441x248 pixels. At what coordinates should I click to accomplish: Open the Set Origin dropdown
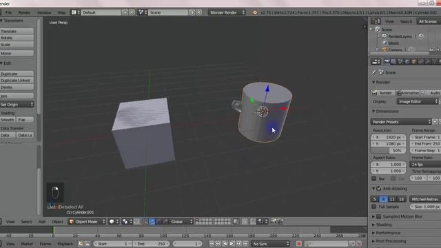17,104
